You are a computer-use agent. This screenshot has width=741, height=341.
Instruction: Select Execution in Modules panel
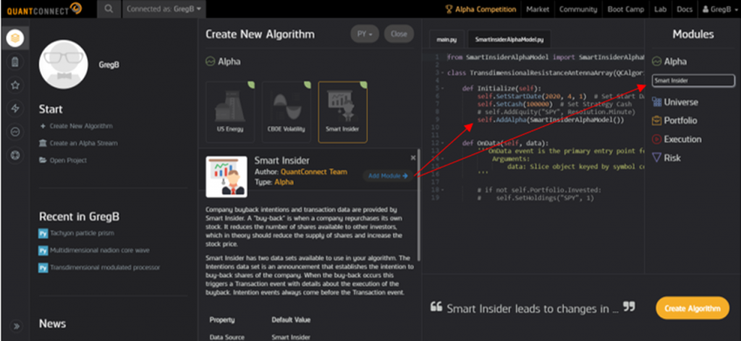677,139
